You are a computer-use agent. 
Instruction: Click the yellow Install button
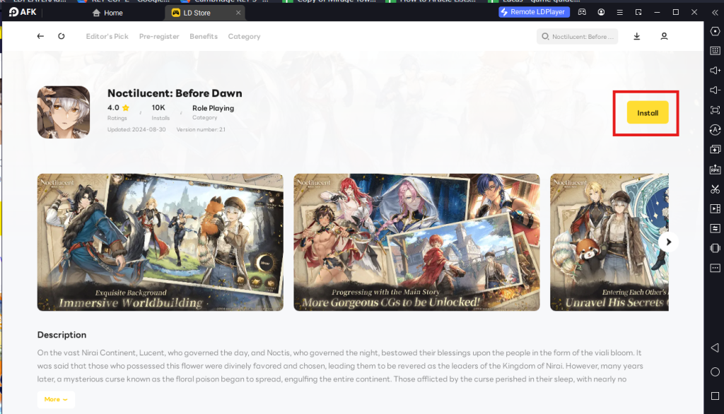pos(647,113)
